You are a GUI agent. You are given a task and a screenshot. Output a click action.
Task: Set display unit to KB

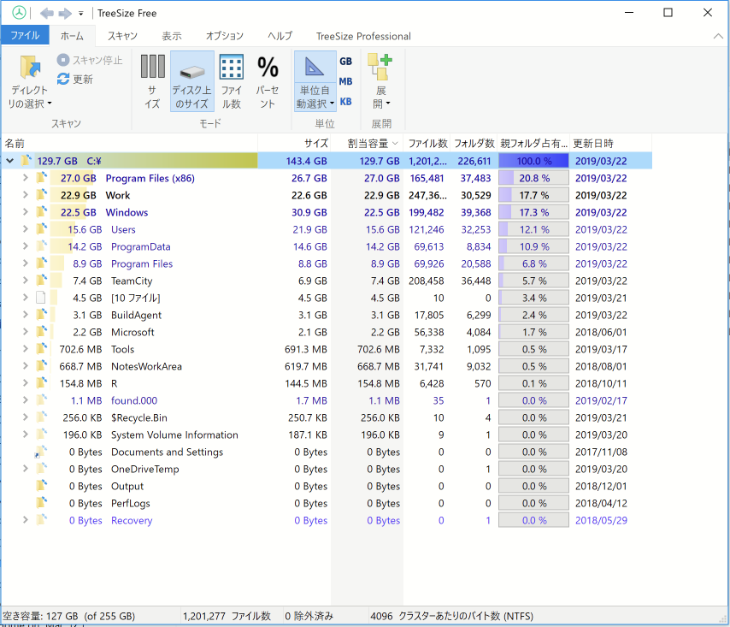tap(345, 102)
